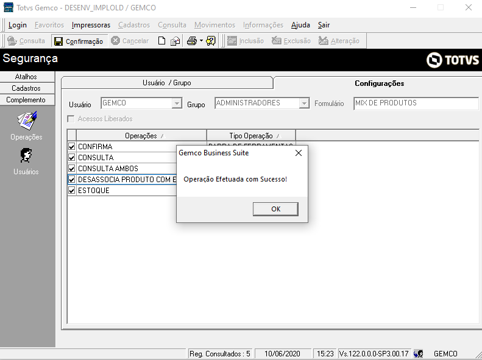
Task: Click the grid's blank corner header cell
Action: [x=72, y=135]
